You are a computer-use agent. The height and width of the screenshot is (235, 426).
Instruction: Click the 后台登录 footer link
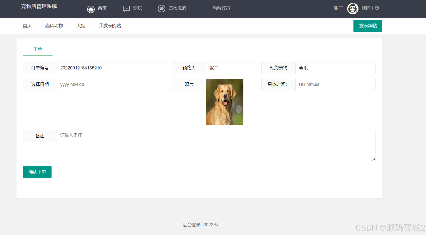192,225
